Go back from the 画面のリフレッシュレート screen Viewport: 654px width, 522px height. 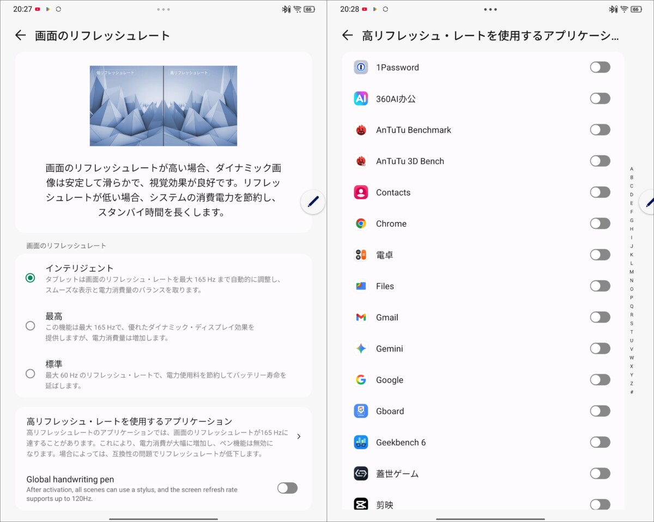[x=20, y=35]
